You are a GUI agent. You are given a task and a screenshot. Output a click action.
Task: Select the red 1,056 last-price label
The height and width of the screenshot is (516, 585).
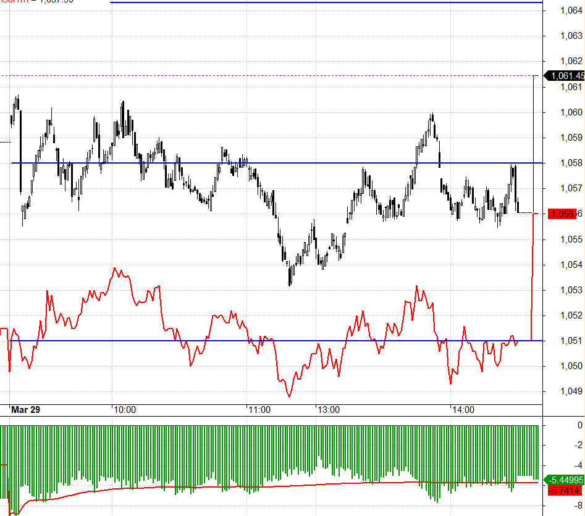tap(562, 214)
